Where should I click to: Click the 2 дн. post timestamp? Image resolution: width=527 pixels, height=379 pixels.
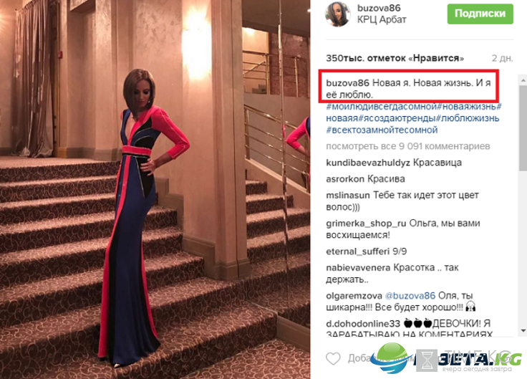[502, 58]
